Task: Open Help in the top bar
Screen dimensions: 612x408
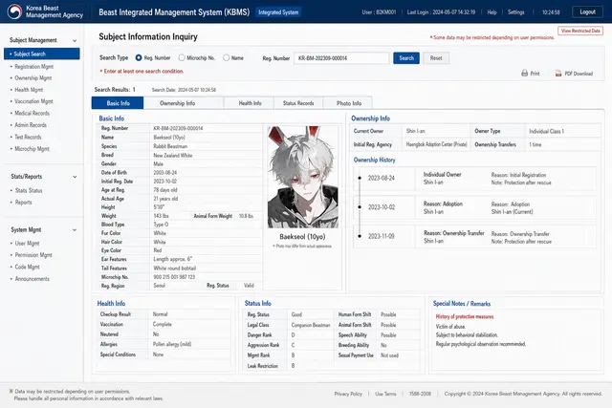Action: point(492,12)
